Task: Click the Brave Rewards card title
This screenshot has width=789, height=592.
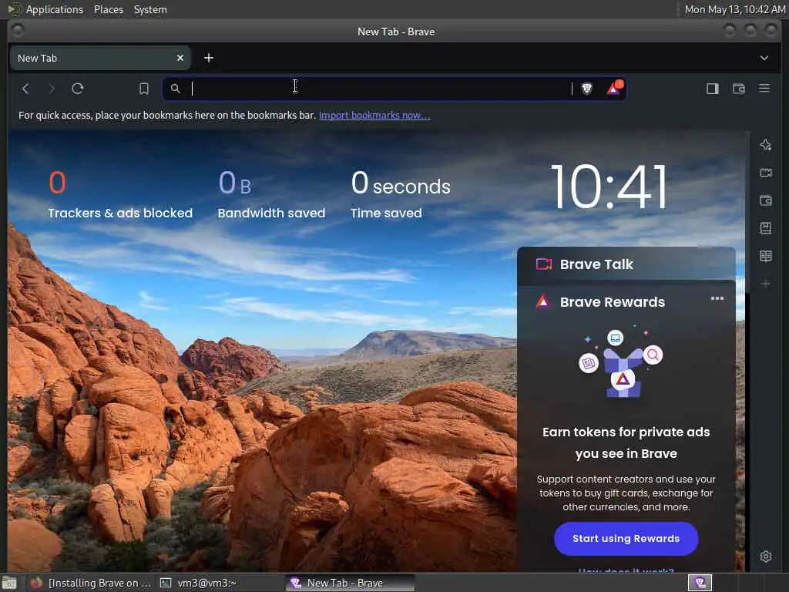Action: (613, 302)
